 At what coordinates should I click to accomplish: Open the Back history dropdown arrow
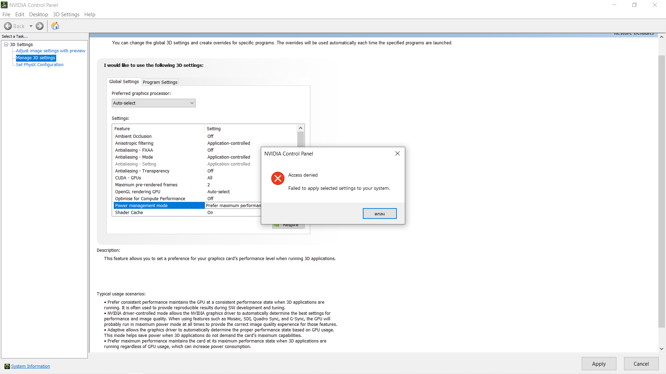(31, 26)
